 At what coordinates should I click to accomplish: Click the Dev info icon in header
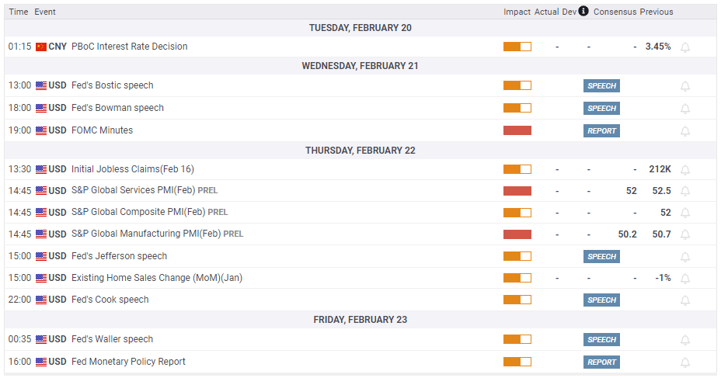[583, 12]
